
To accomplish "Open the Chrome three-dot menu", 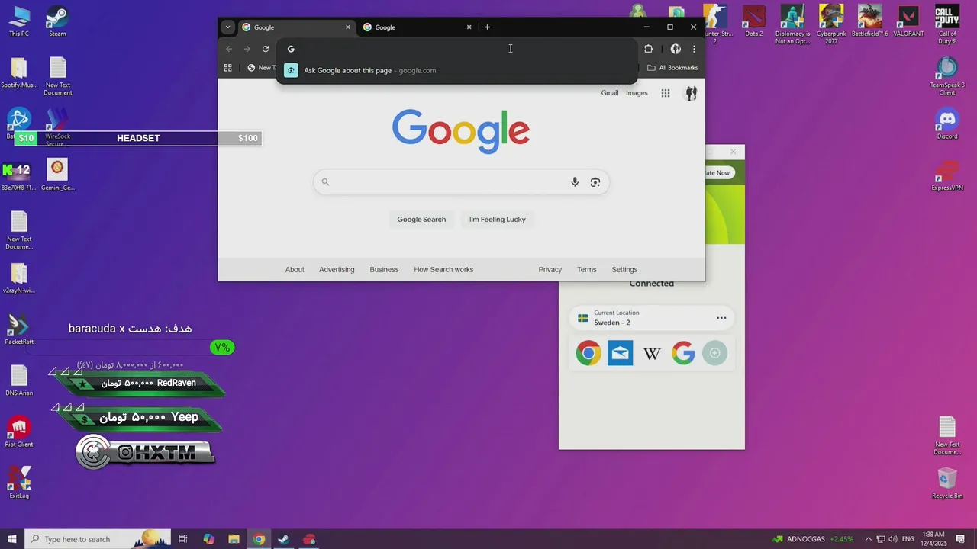I will click(x=694, y=49).
